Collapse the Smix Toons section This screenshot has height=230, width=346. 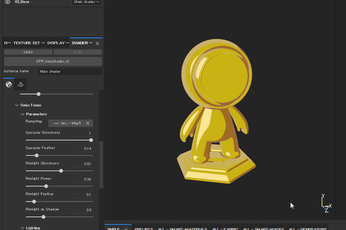[17, 105]
